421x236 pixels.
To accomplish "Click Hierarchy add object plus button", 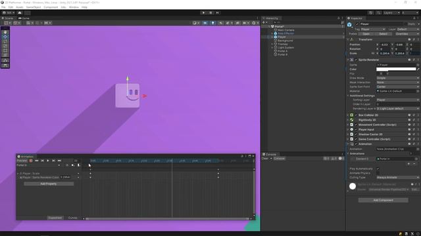I will [264, 22].
